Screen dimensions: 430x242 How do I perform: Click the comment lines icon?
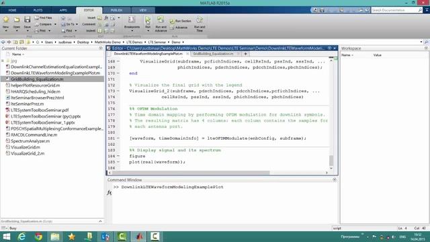(x=100, y=24)
